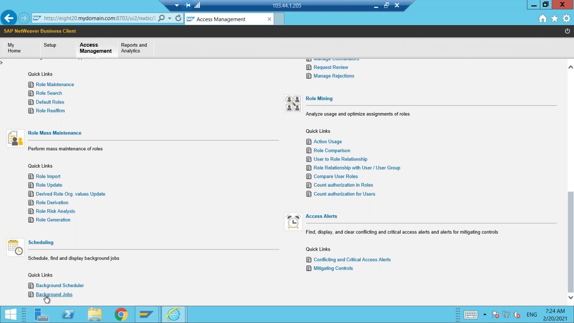Click the Scheduling calendar clock icon
Viewport: 574px width, 323px height.
point(15,247)
